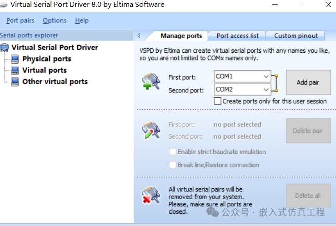Click the second 'no port selected' text

click(237, 137)
